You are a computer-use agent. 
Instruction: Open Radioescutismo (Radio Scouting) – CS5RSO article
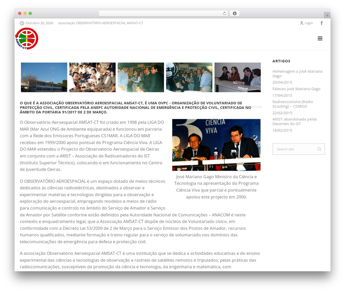292,104
